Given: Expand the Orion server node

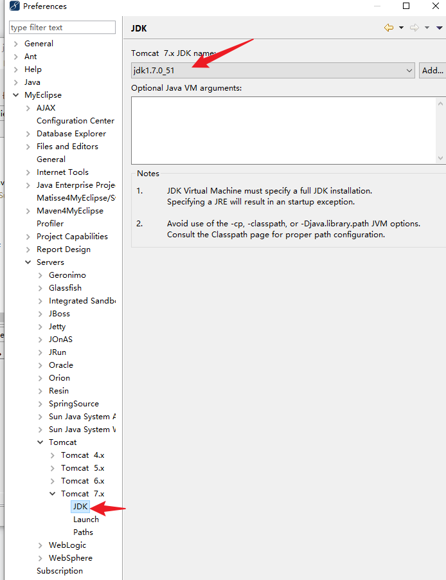Looking at the screenshot, I should (x=40, y=378).
